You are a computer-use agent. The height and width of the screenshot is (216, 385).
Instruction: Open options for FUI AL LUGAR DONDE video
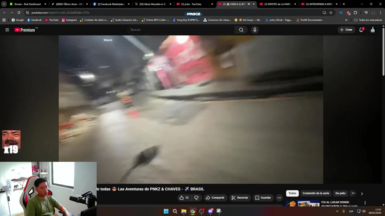click(365, 203)
